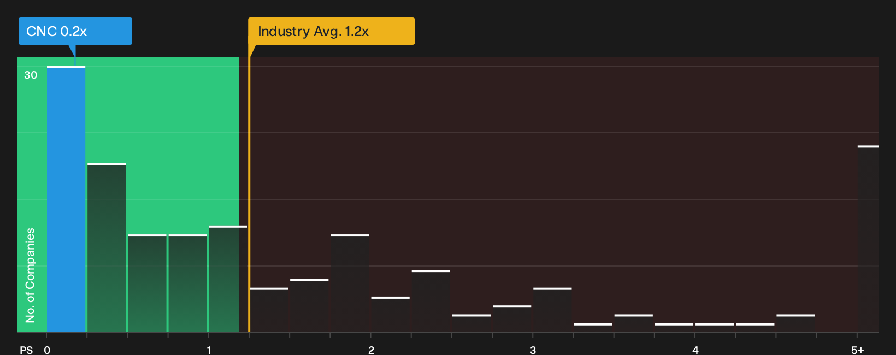Click the 30 y-axis label
The height and width of the screenshot is (355, 896).
click(x=31, y=75)
